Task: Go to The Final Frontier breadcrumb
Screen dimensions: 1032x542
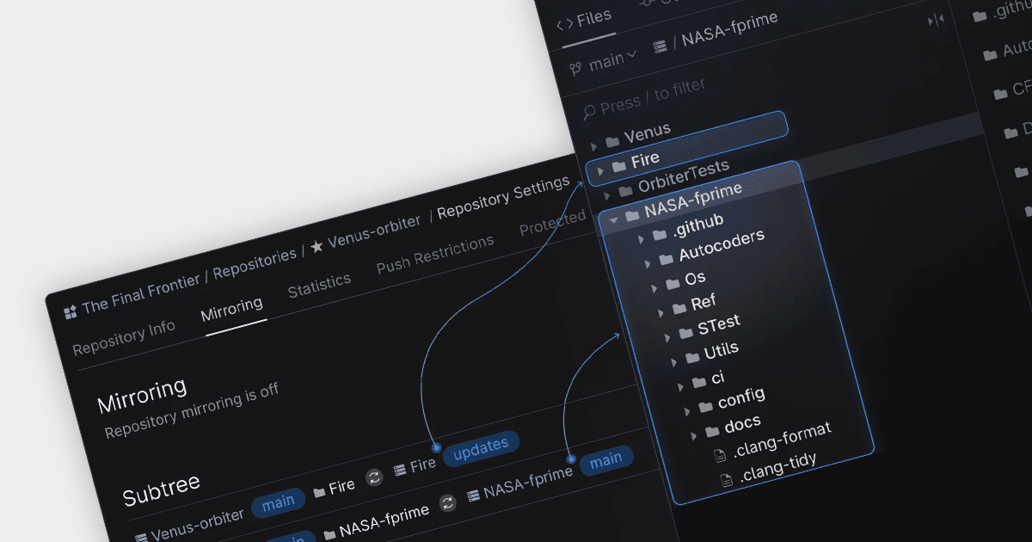Action: (x=141, y=293)
